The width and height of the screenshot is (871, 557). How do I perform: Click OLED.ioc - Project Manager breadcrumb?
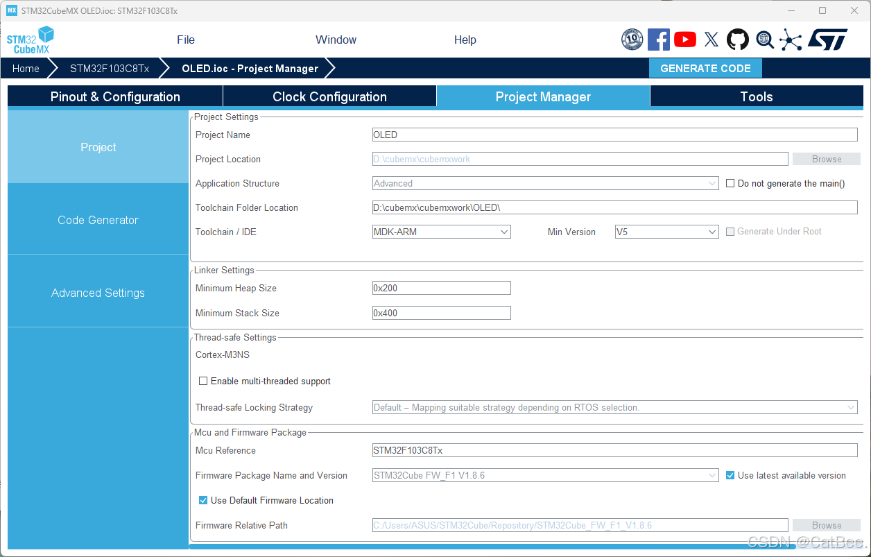click(250, 68)
